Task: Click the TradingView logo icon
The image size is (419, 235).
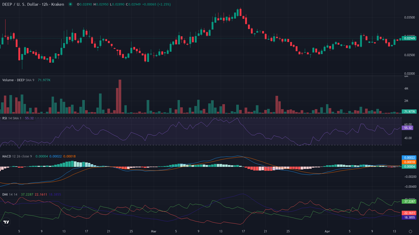Action: coord(6,222)
